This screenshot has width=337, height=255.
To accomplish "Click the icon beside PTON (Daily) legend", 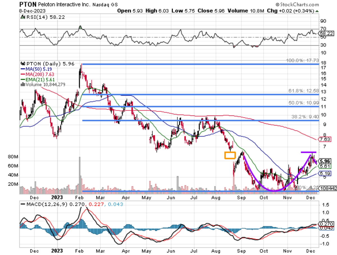I will click(22, 64).
